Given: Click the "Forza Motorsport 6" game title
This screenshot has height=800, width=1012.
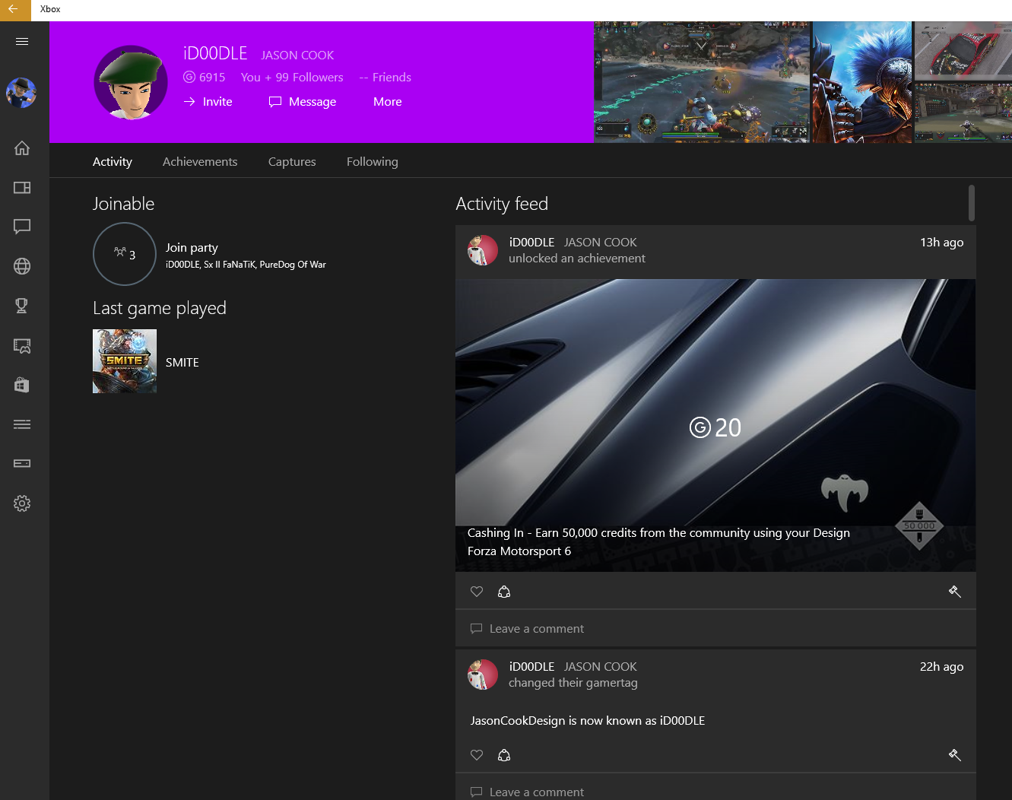Looking at the screenshot, I should pyautogui.click(x=519, y=551).
